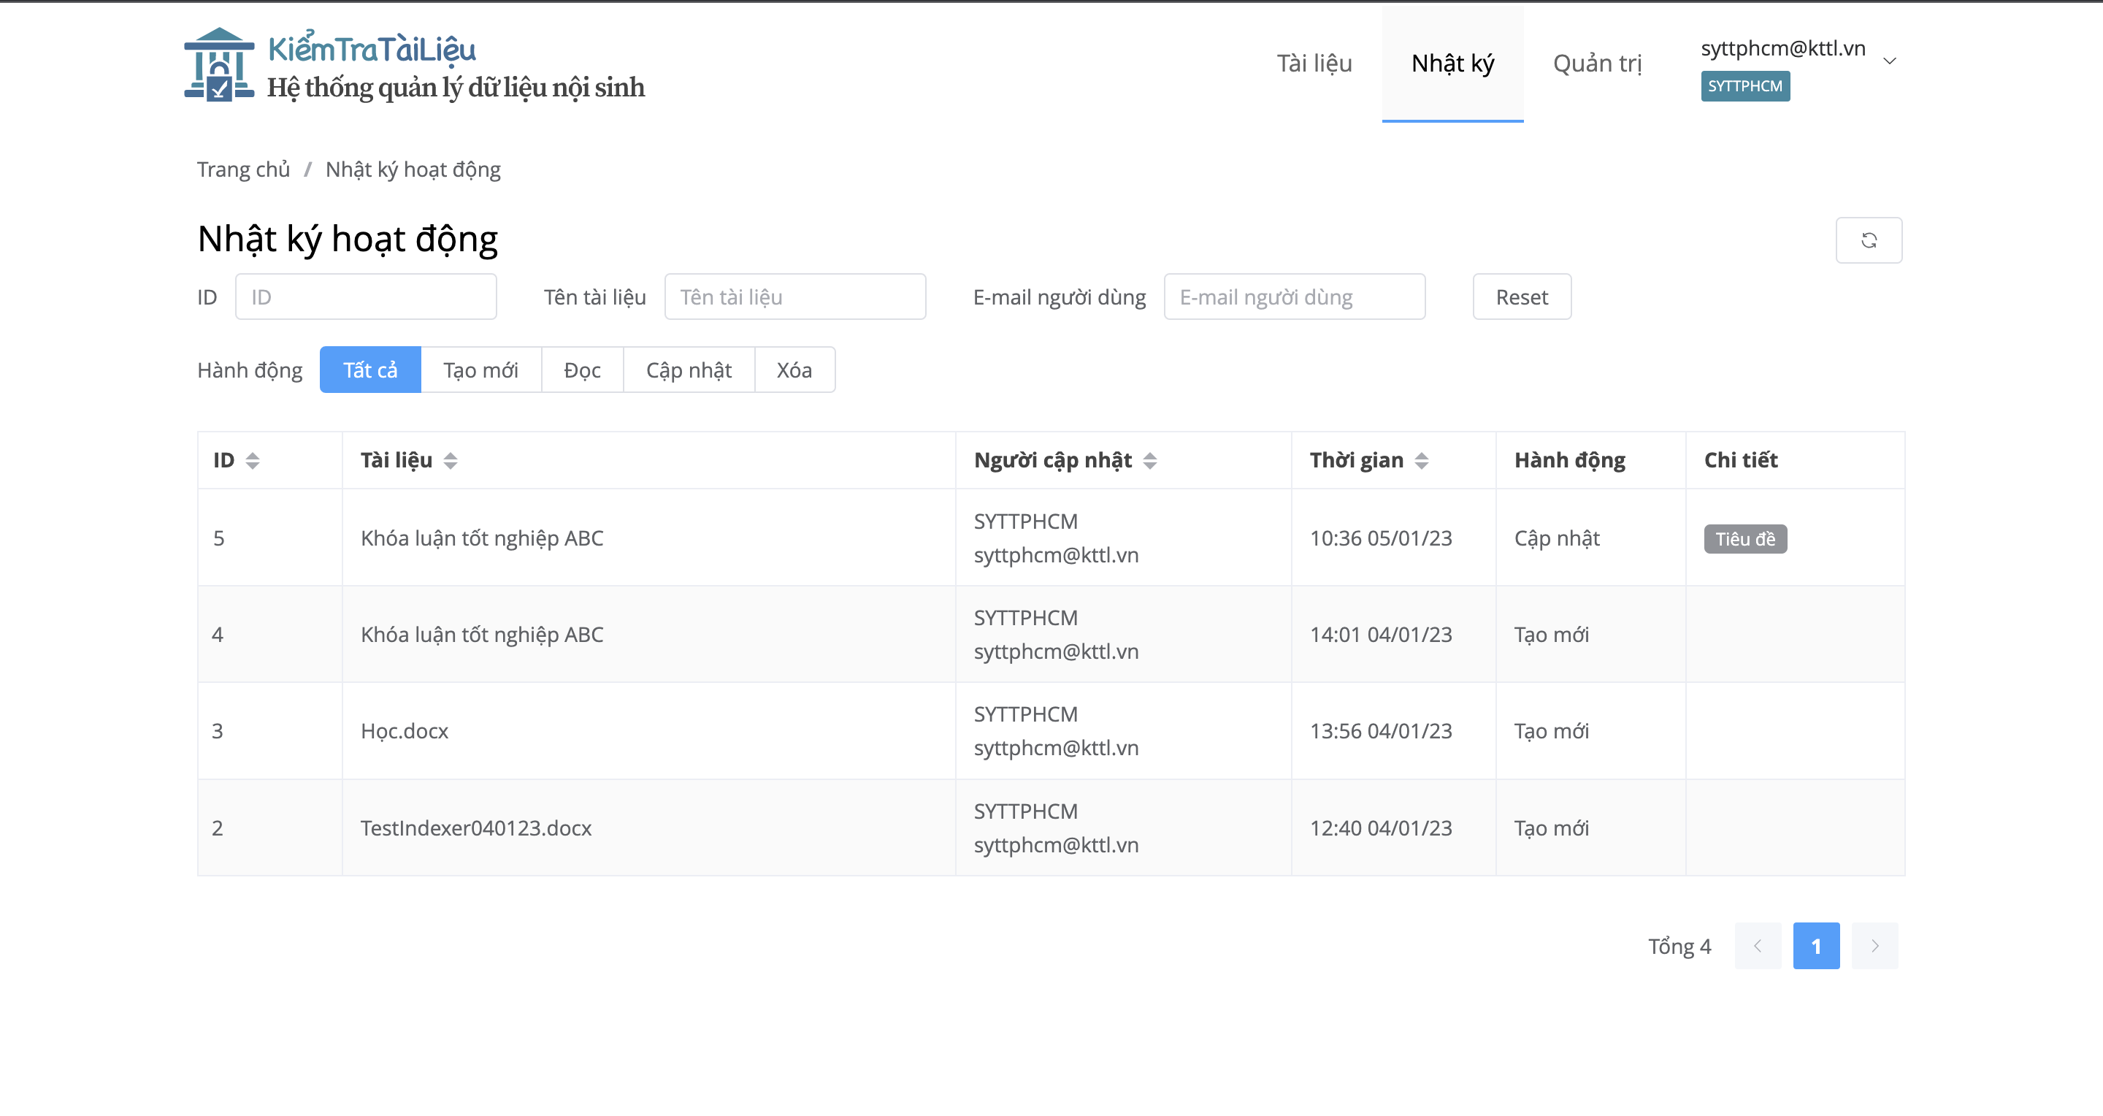
Task: Filter actions by Cập nhật
Action: point(689,370)
